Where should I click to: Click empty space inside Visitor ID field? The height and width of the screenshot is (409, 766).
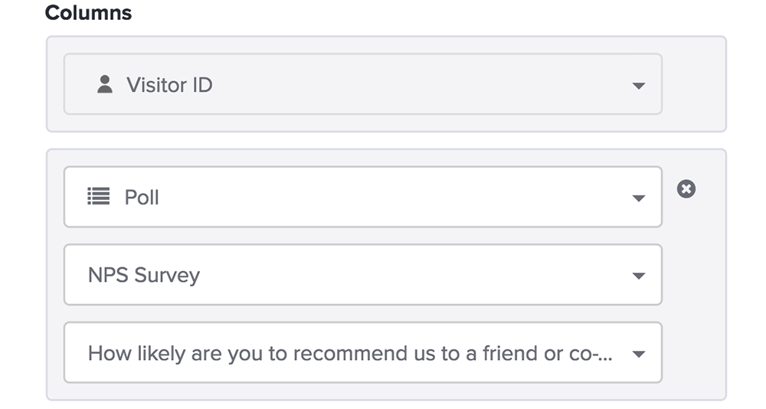click(x=415, y=84)
